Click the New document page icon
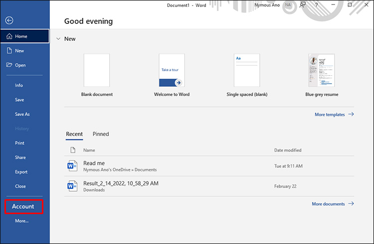The image size is (374, 244). point(9,51)
